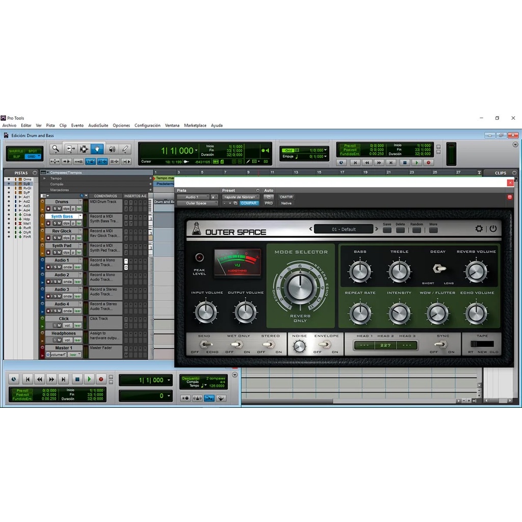Click Stop in the Edit window transport
This screenshot has width=522, height=522.
[404, 163]
